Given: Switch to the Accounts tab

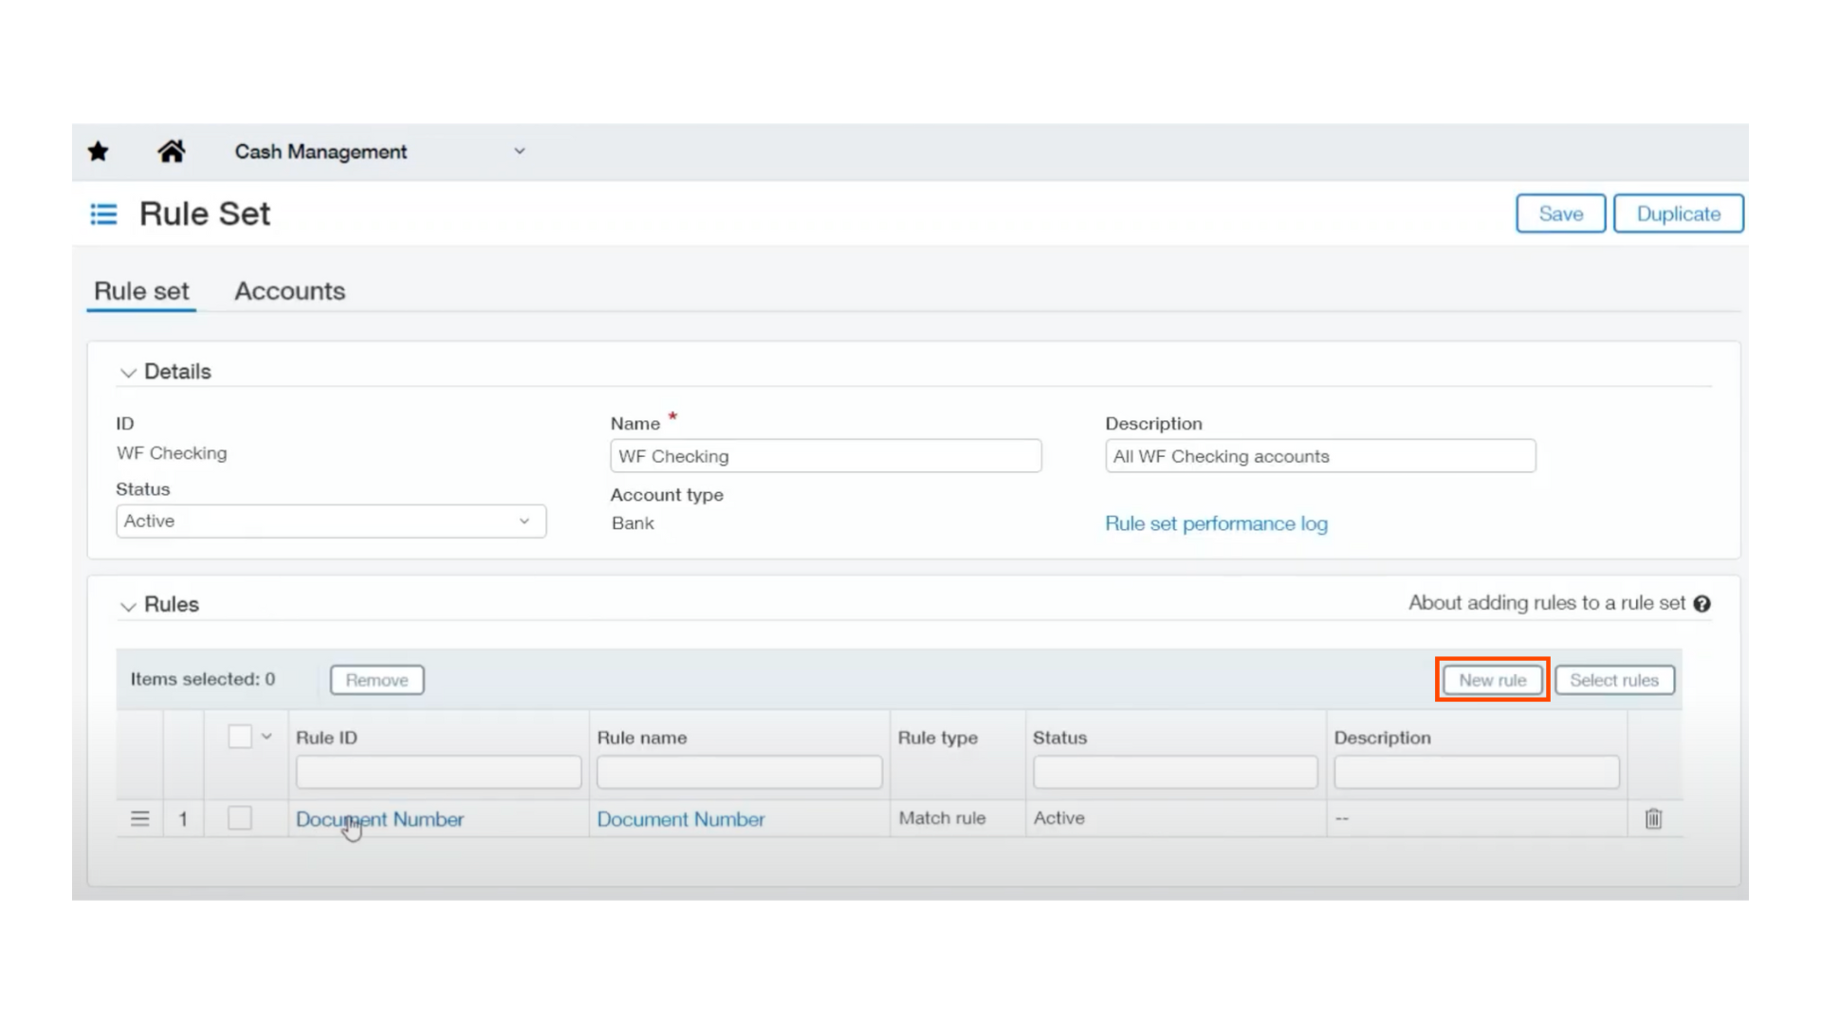Looking at the screenshot, I should [289, 290].
